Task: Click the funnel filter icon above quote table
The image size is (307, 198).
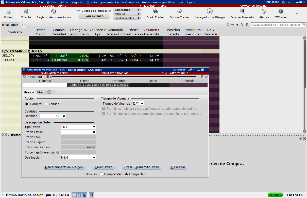Action: pos(242,25)
